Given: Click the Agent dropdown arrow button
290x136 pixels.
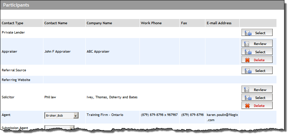Looking at the screenshot, I should [76, 116].
